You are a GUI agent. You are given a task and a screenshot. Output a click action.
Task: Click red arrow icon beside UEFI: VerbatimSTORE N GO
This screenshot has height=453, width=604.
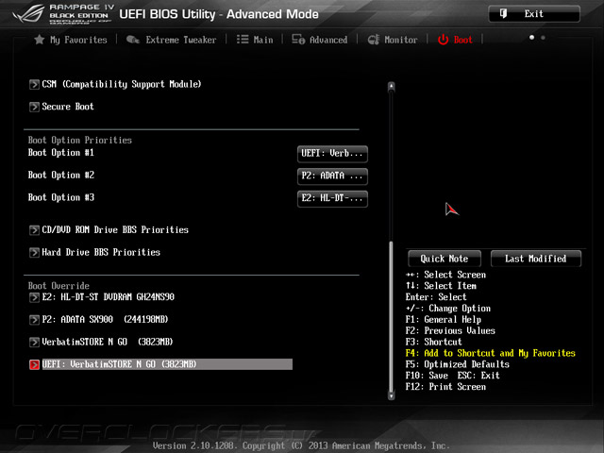(34, 364)
